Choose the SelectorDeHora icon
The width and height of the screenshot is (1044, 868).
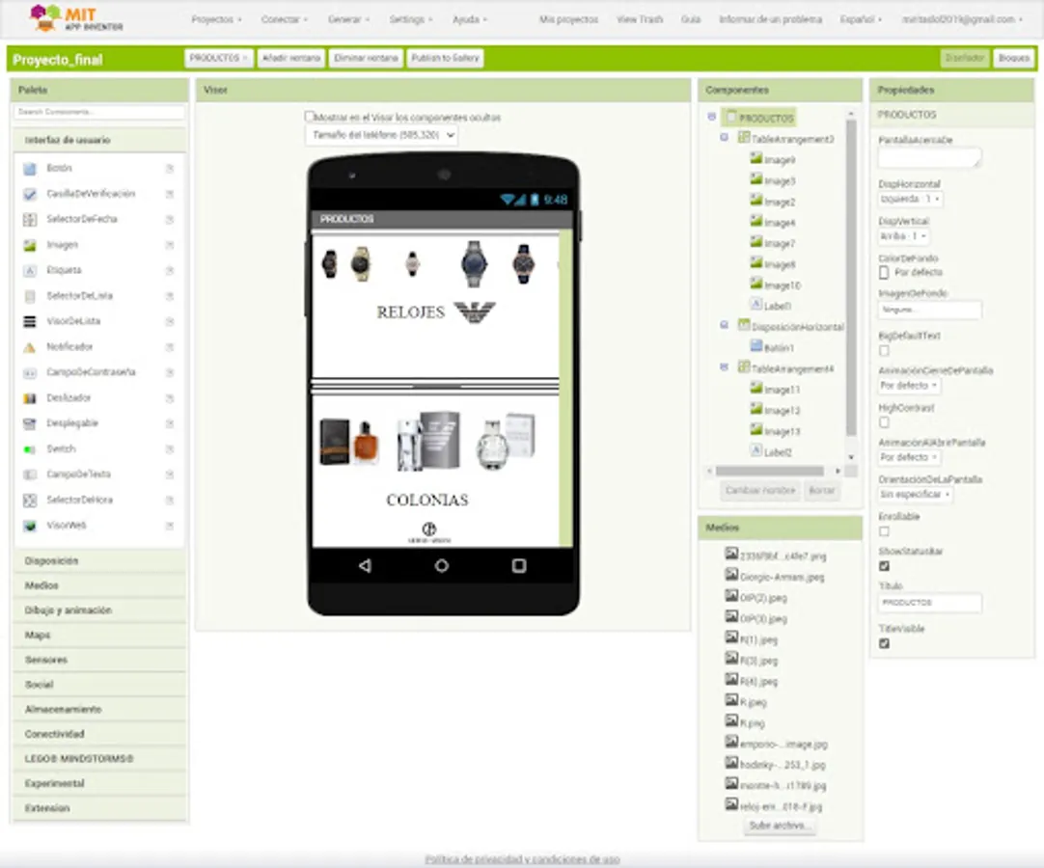[30, 500]
